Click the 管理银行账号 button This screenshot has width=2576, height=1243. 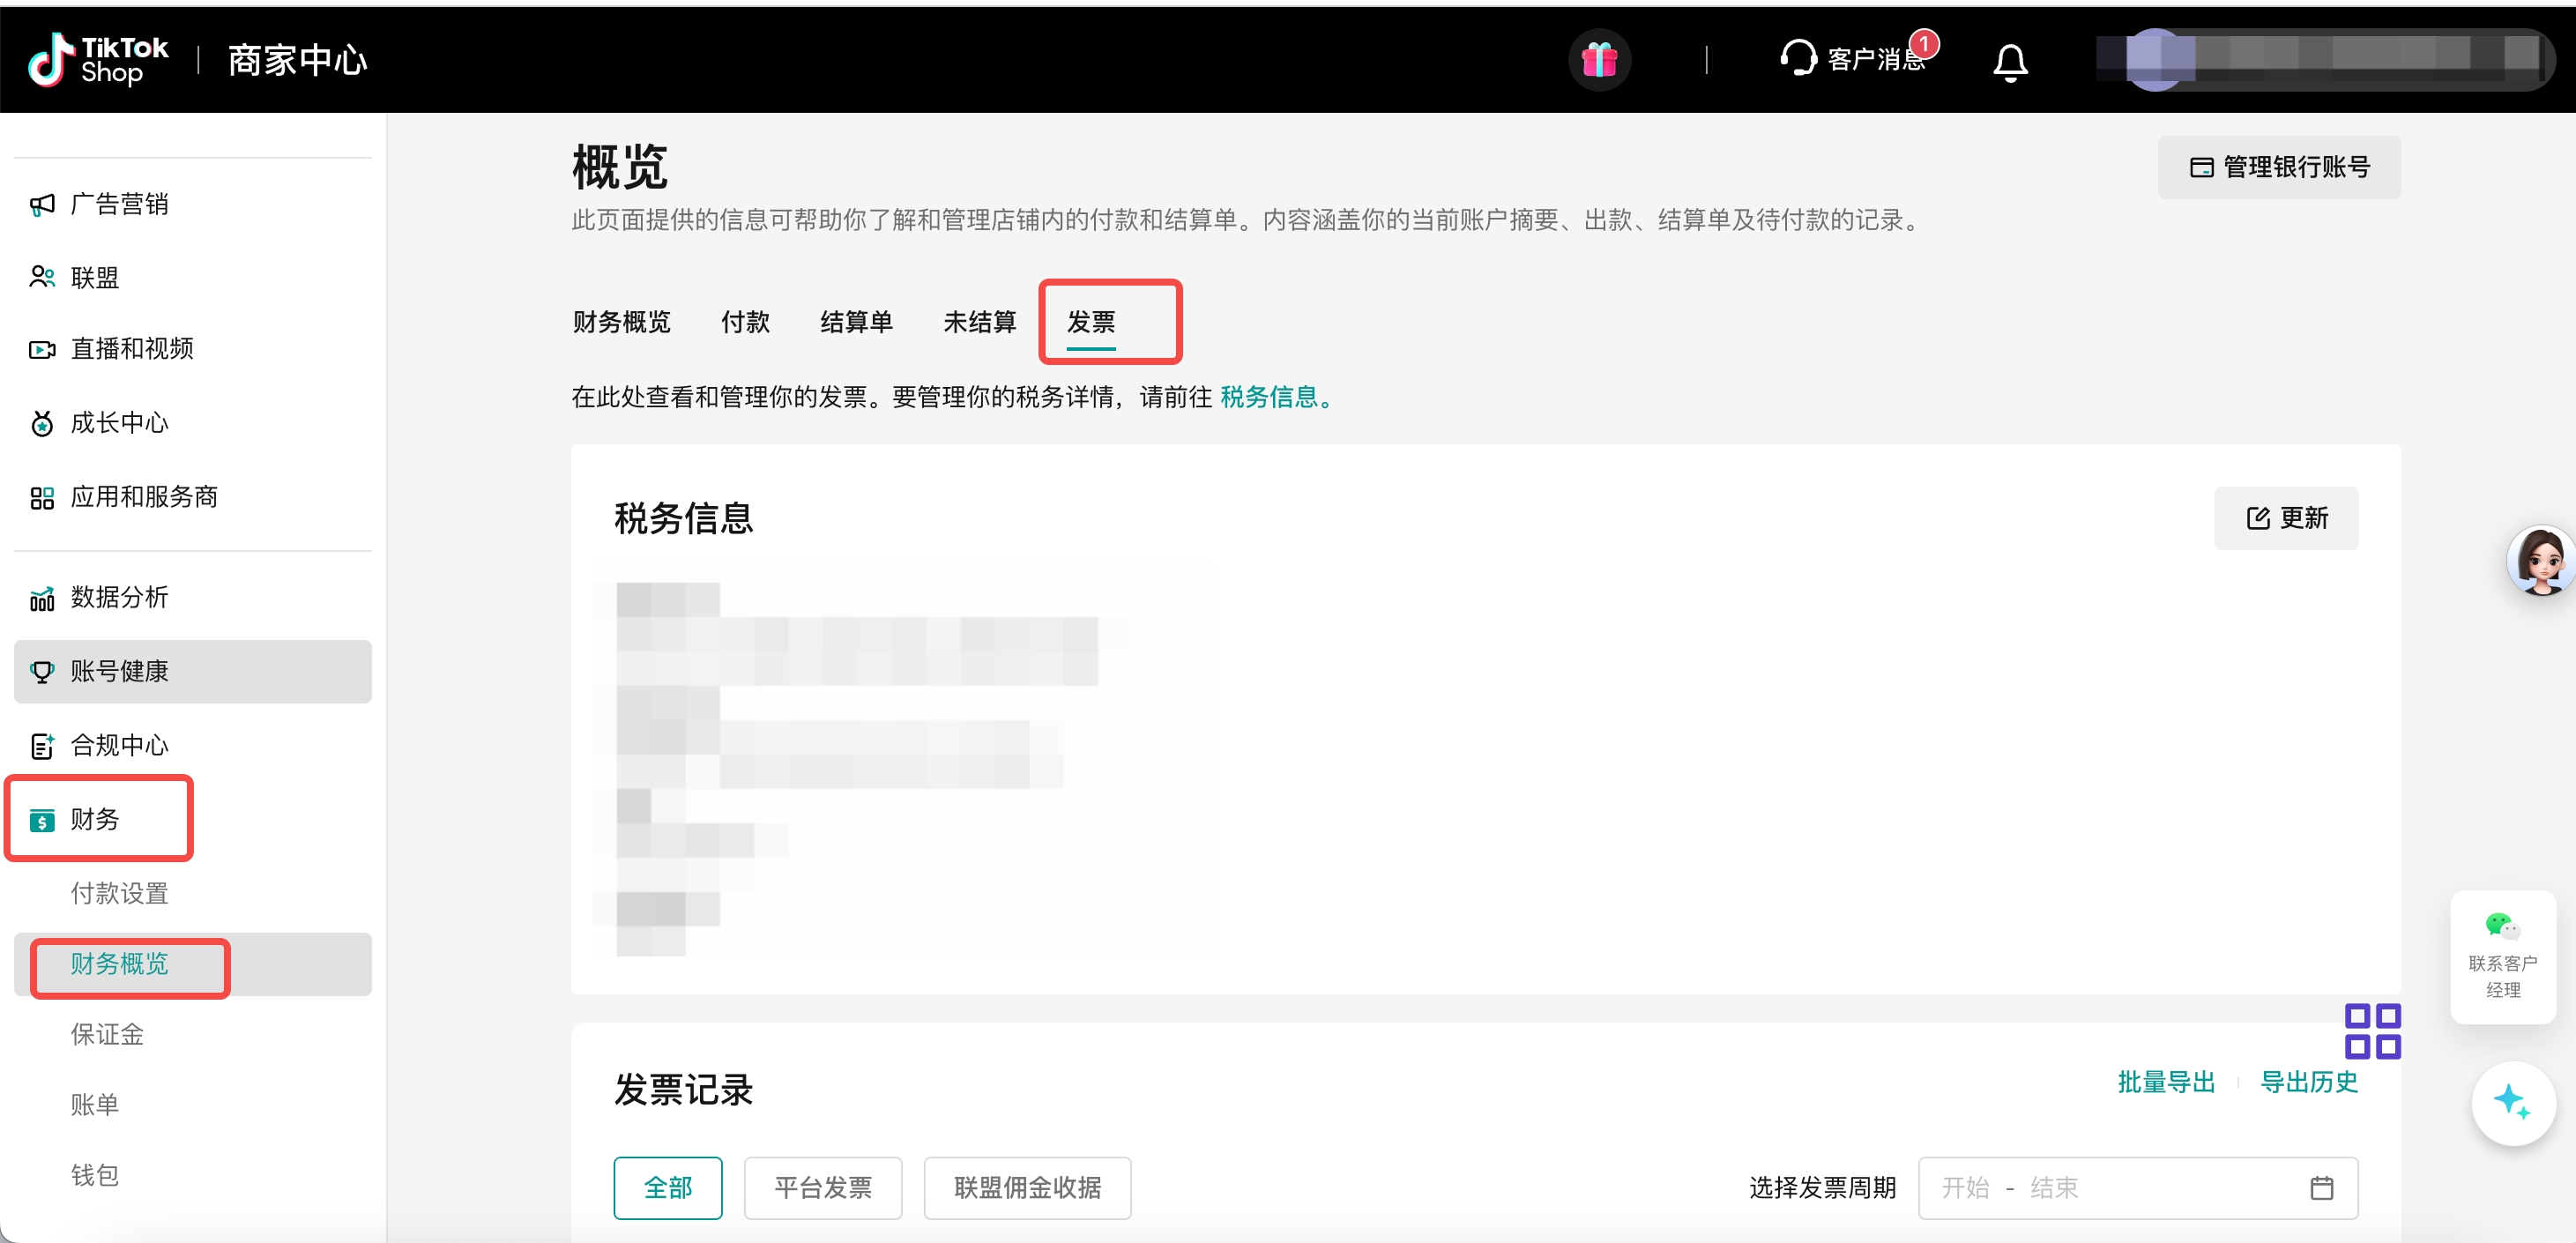2278,167
